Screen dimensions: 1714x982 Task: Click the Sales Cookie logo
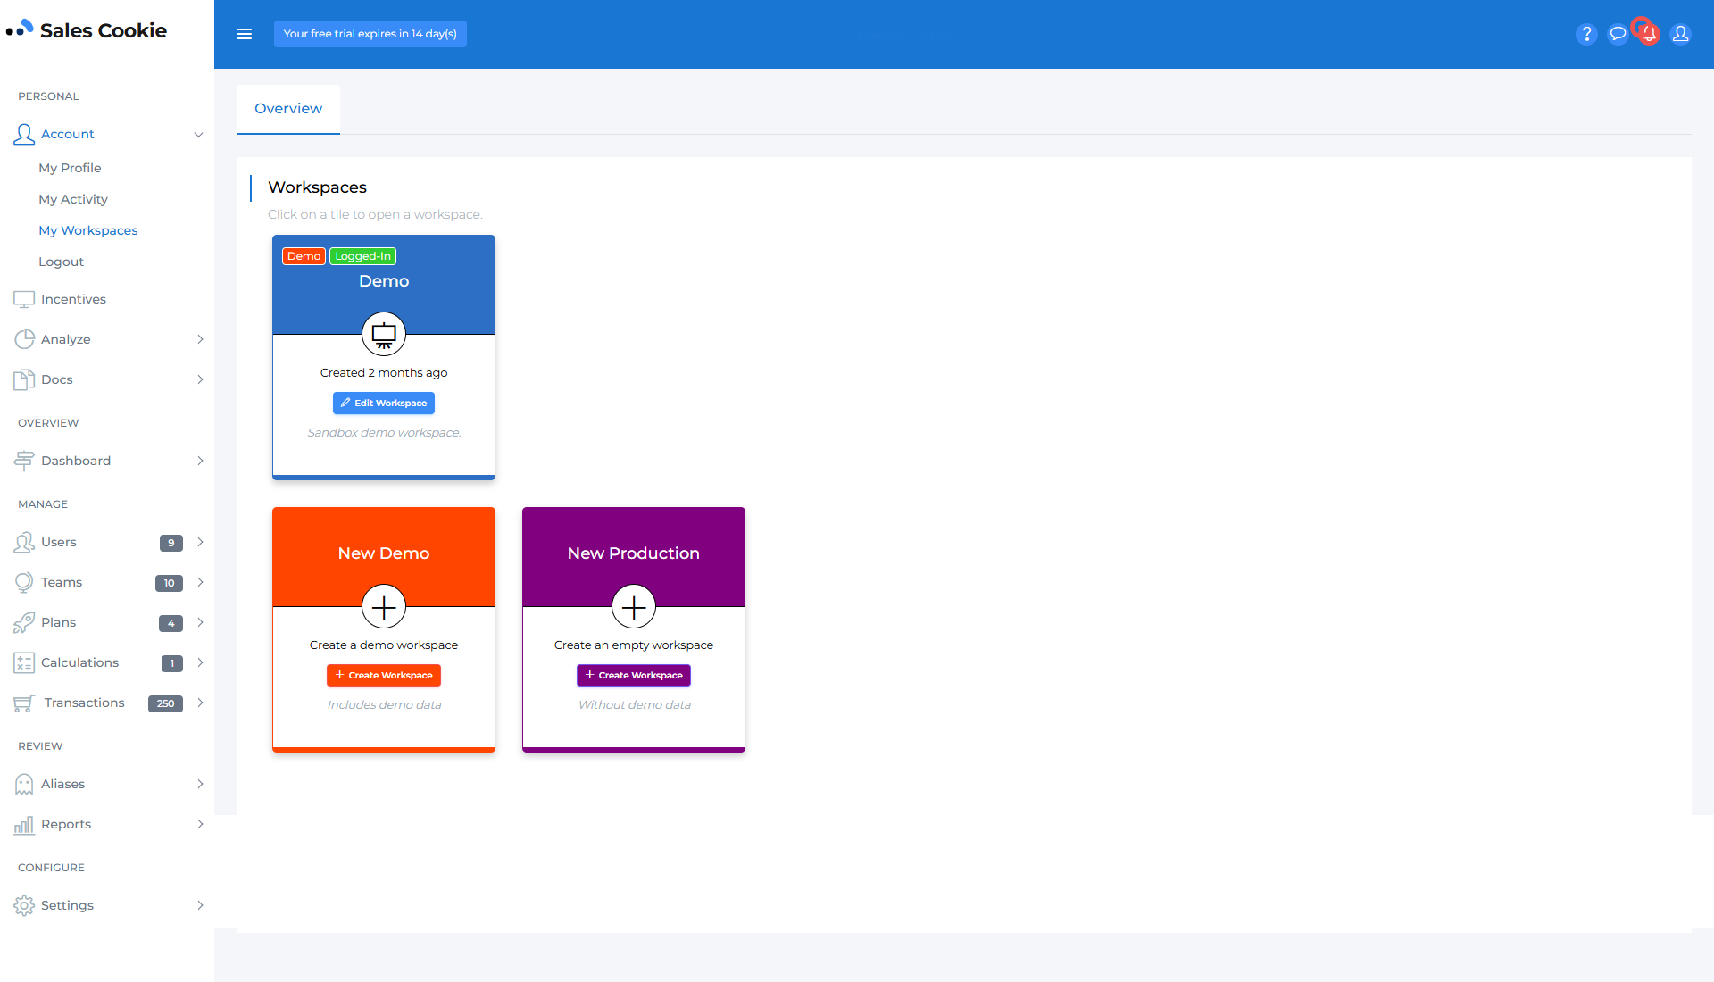tap(87, 30)
